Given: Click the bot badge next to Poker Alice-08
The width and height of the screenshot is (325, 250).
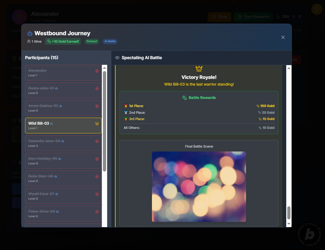Looking at the screenshot, I should point(57,212).
